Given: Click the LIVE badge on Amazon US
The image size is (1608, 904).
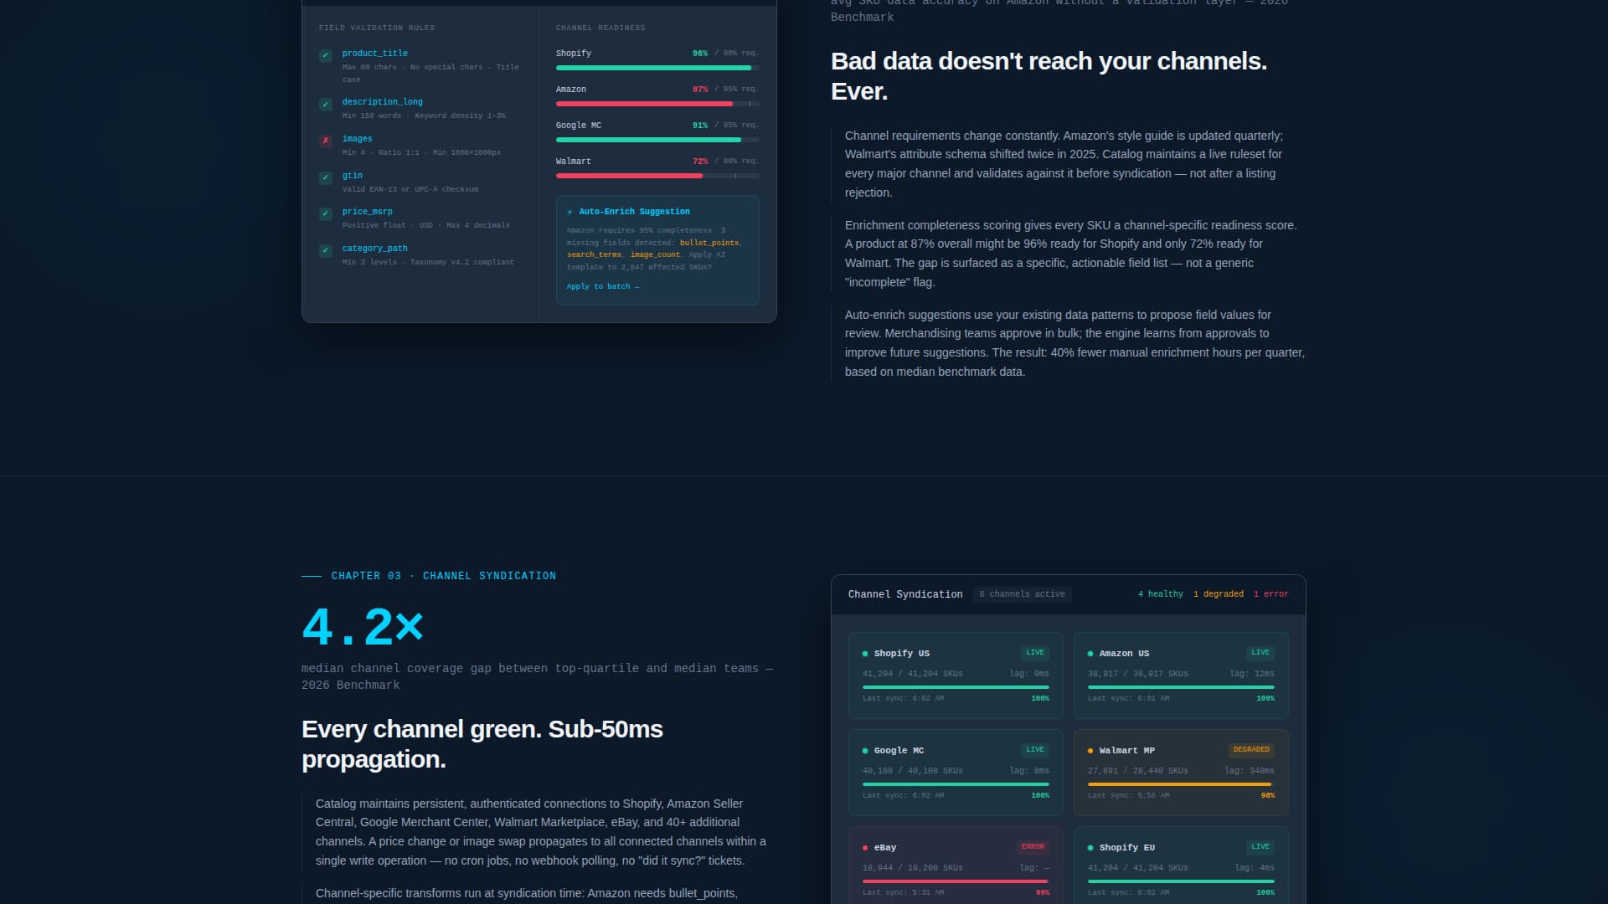Looking at the screenshot, I should (x=1260, y=653).
